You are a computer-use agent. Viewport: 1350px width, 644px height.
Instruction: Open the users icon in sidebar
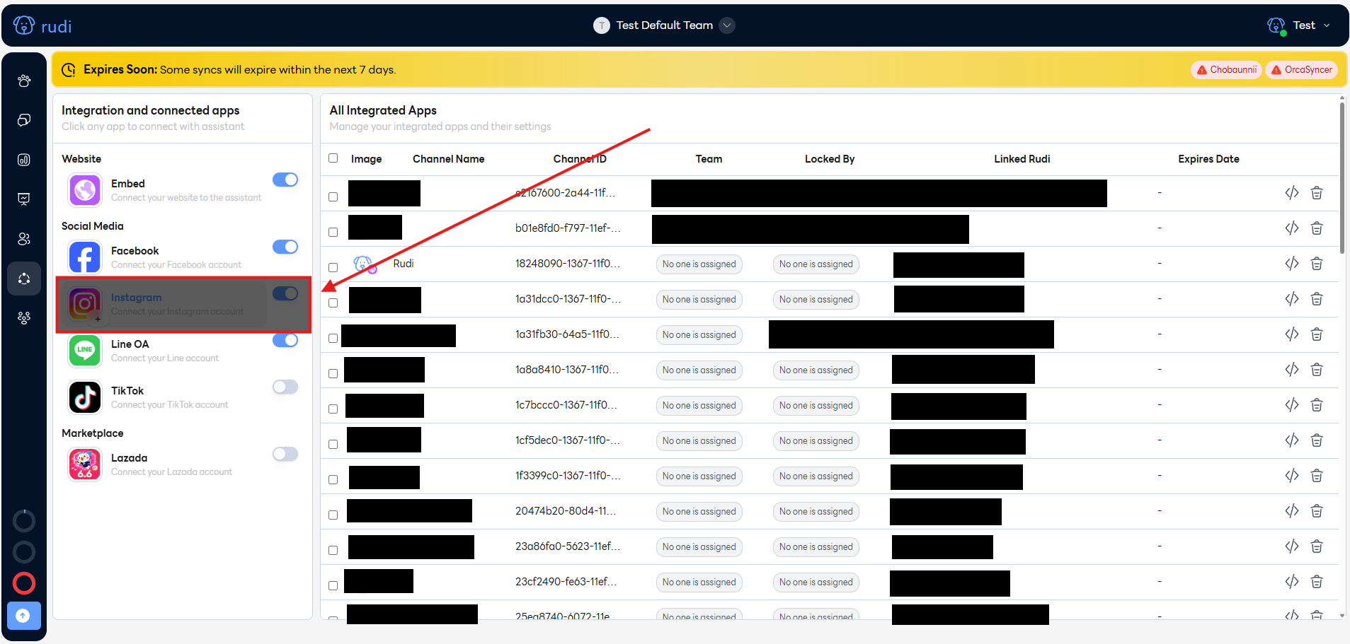[24, 239]
